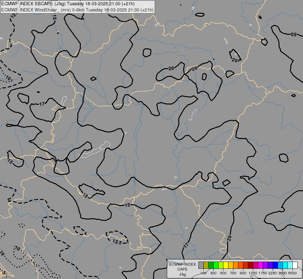Click the legend value 1750

pos(263,273)
